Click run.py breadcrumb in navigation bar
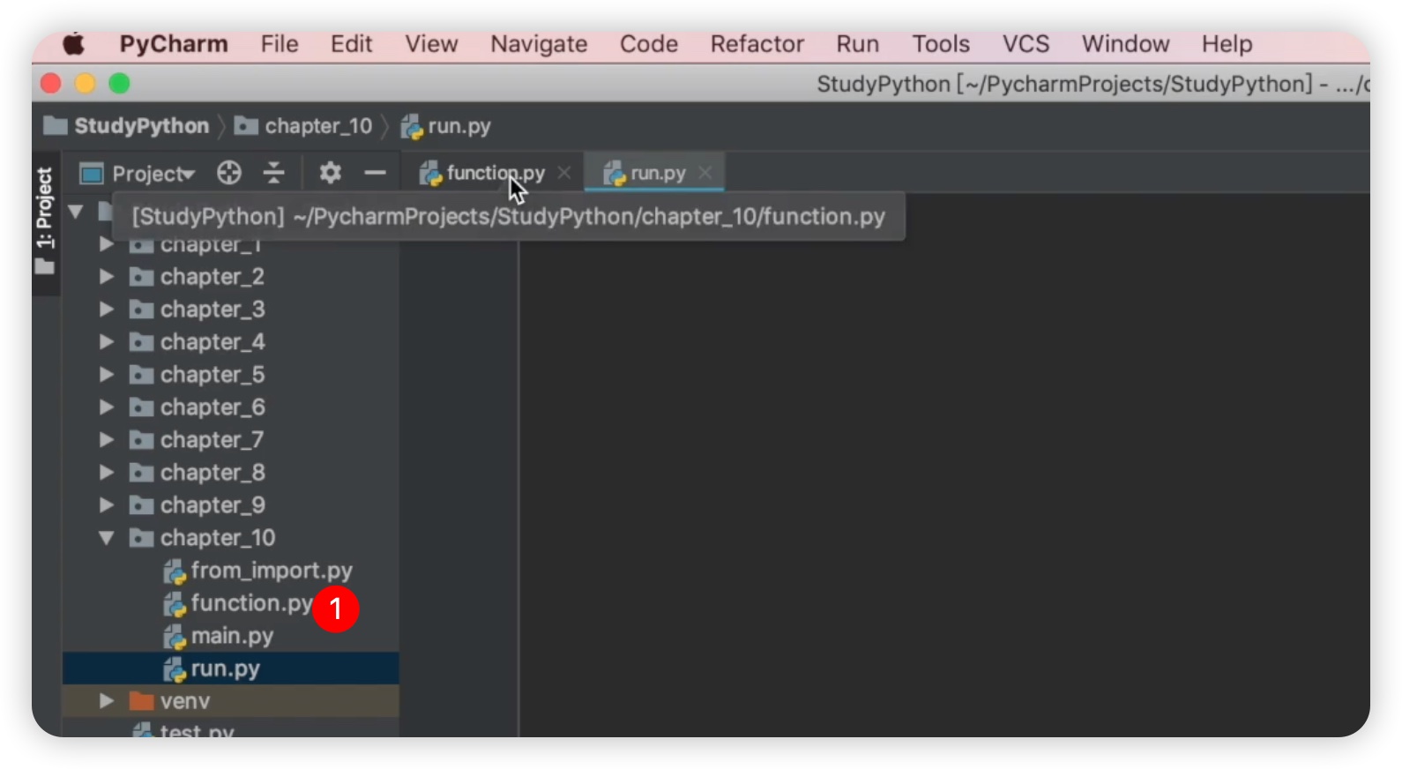The image size is (1402, 769). (446, 126)
